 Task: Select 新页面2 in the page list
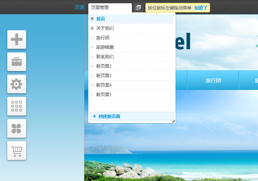pos(104,66)
